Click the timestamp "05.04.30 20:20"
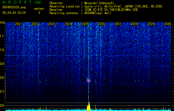 [14, 13]
